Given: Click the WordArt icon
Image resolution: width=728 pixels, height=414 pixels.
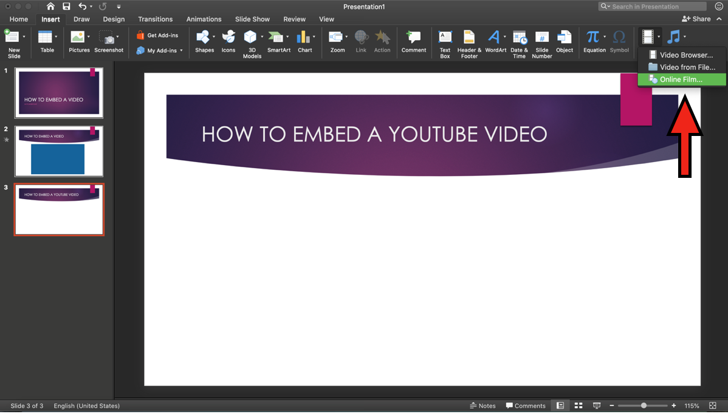Looking at the screenshot, I should click(494, 38).
